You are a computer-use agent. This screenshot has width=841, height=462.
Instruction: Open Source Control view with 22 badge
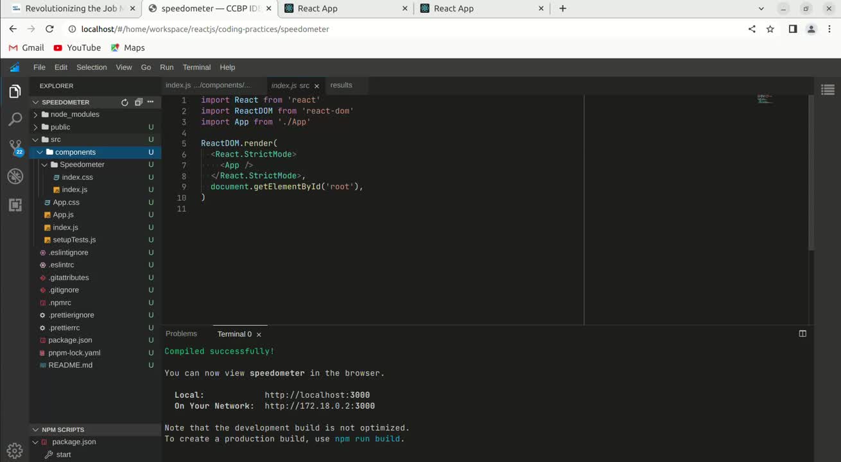click(15, 148)
